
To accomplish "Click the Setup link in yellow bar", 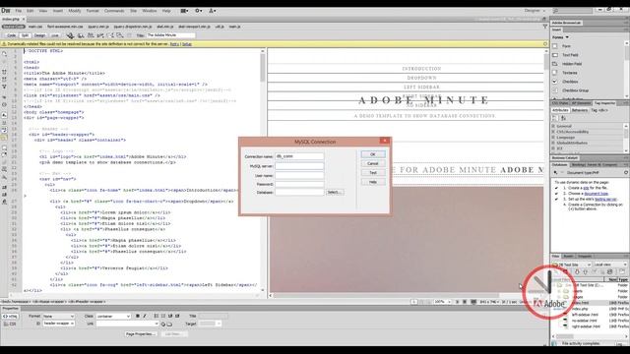I will tap(187, 44).
